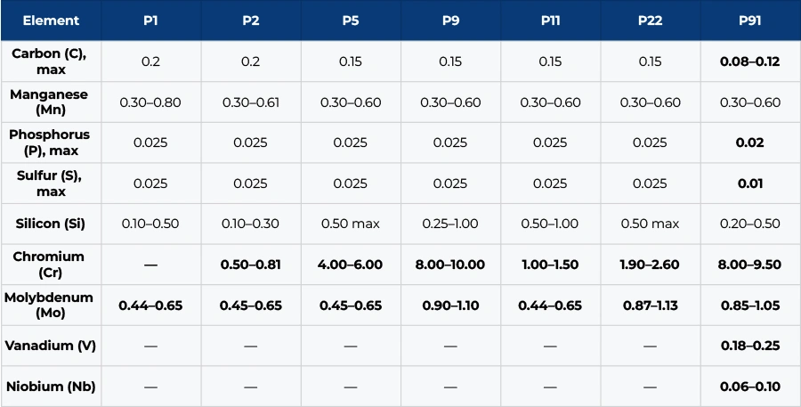Click the Manganese (Mn) row label
This screenshot has height=407, width=801.
(x=51, y=102)
